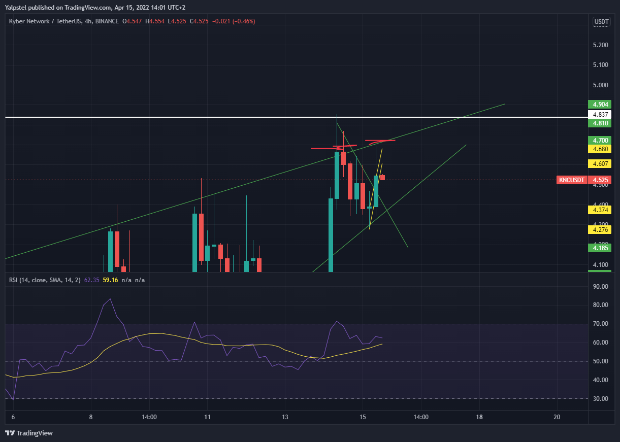Click the 50.00 RSI axis label
Viewport: 620px width, 442px height.
point(600,361)
